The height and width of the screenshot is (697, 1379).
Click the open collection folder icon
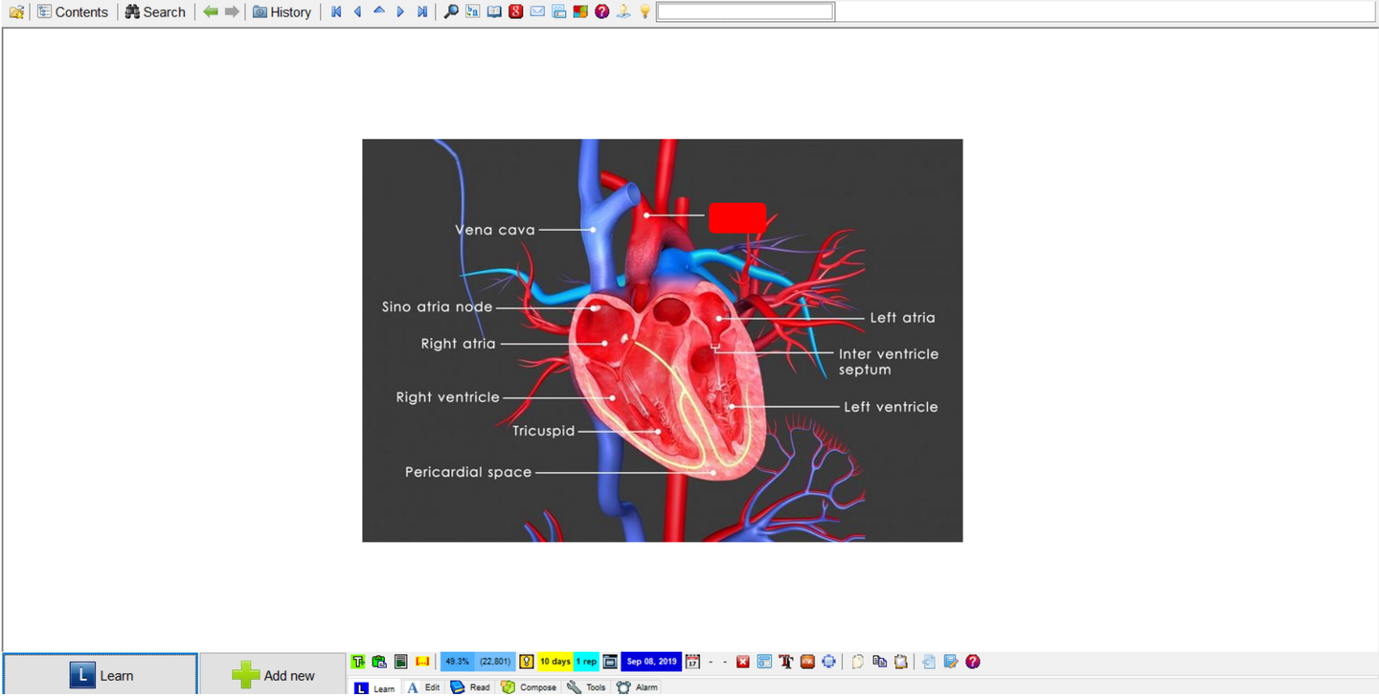click(16, 12)
